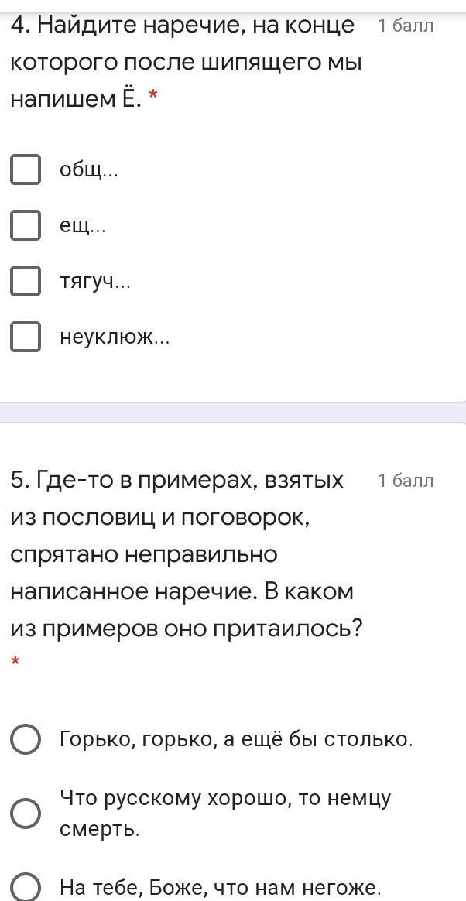Mark the «неуклюж...» checkbox
Viewport: 466px width, 901px height.
click(26, 337)
